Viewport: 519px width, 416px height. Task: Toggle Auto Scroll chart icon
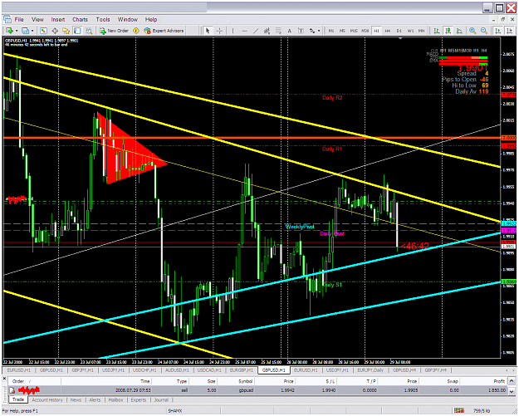coord(497,31)
